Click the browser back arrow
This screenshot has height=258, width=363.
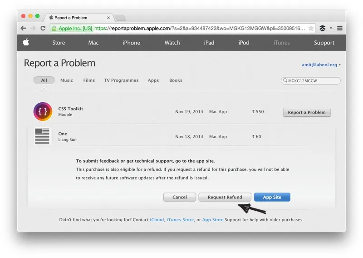[x=23, y=28]
